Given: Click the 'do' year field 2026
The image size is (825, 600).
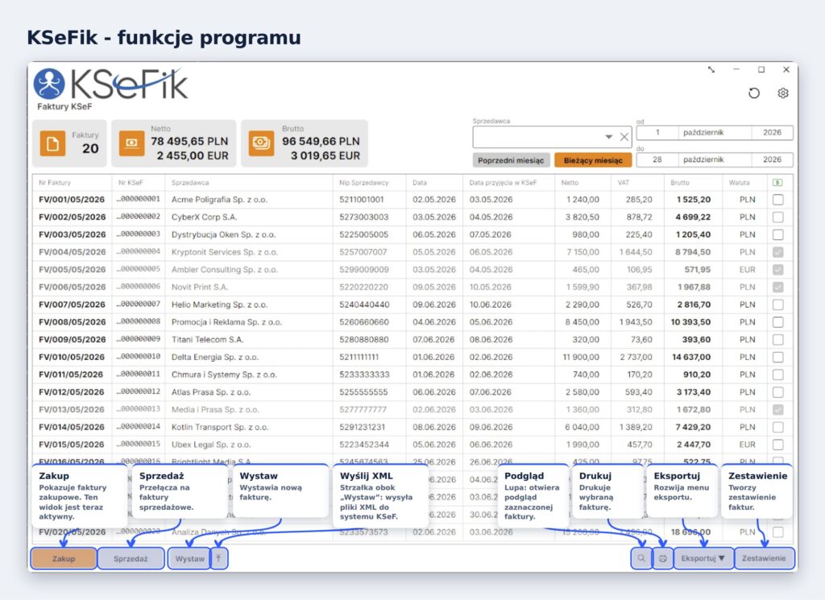Looking at the screenshot, I should pos(772,159).
